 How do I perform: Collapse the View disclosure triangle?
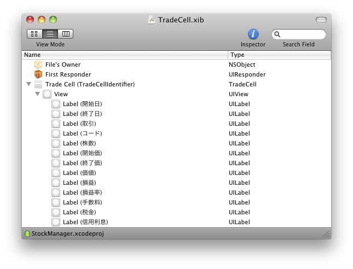37,94
